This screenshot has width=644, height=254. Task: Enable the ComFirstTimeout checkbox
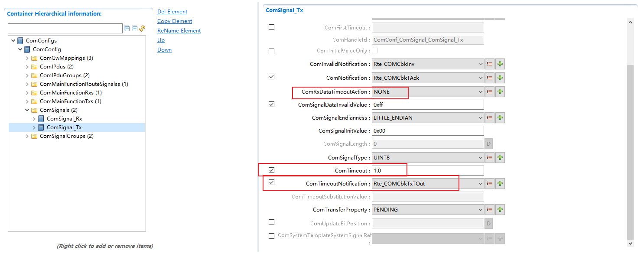(272, 27)
